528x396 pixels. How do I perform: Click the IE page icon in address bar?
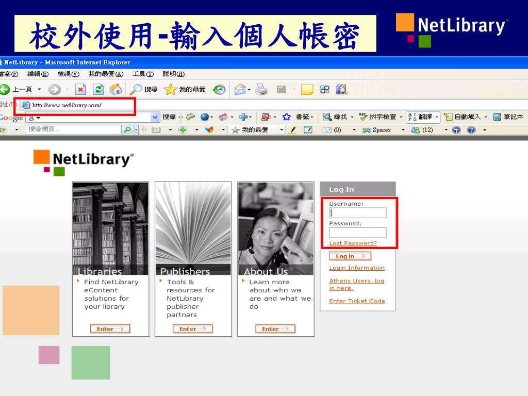click(x=26, y=105)
